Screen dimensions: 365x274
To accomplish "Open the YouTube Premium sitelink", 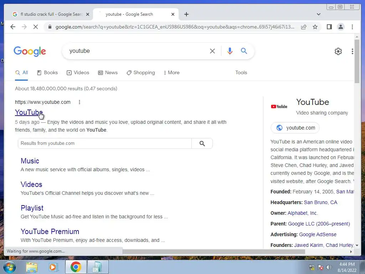I will coord(50,232).
